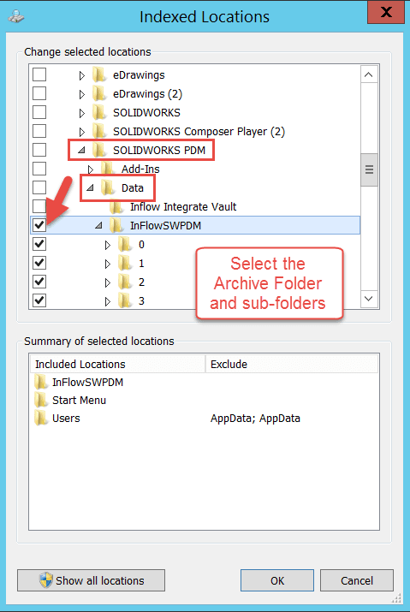Check the eDrawings checkbox
Viewport: 410px width, 612px height.
[x=39, y=74]
